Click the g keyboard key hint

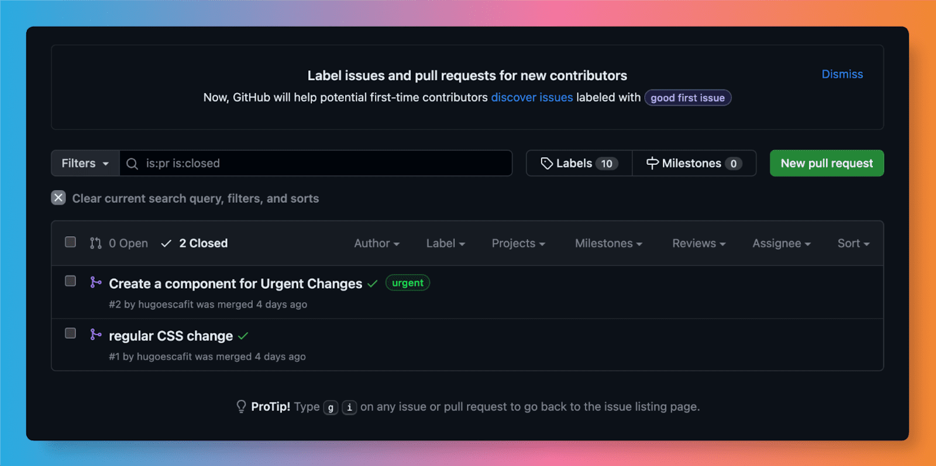331,408
